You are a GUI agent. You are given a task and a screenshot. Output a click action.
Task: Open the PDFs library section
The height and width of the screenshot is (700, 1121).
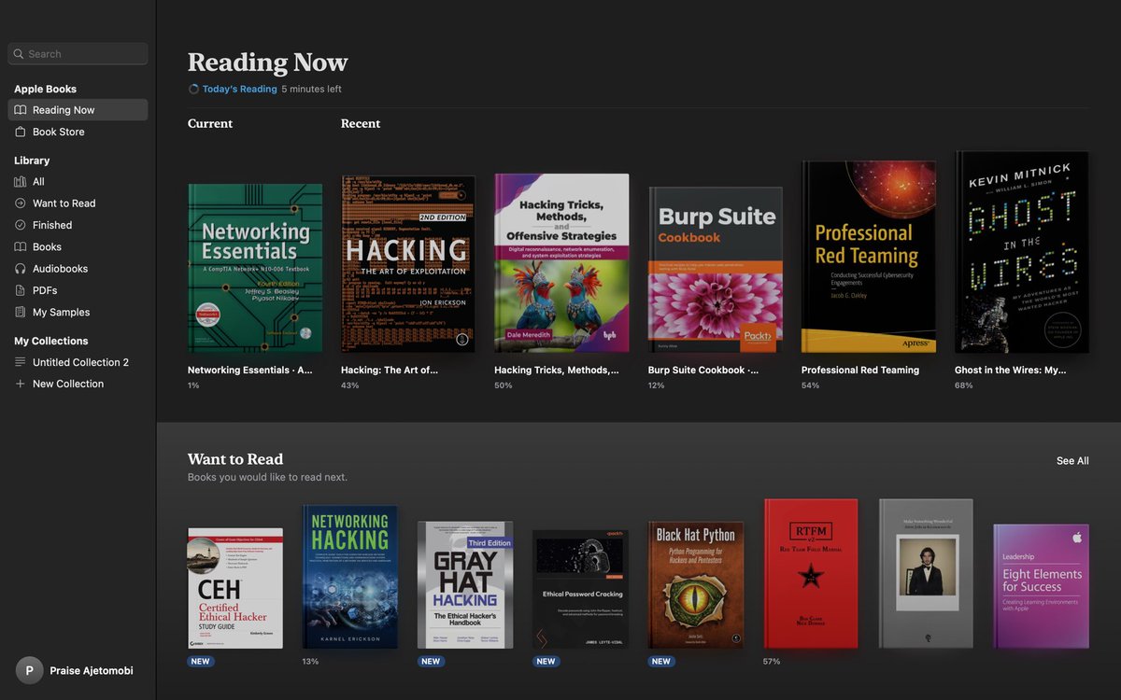coord(78,290)
